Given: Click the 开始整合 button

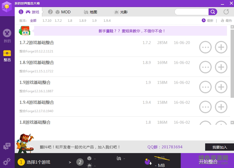Looking at the screenshot, I should click(x=208, y=162).
